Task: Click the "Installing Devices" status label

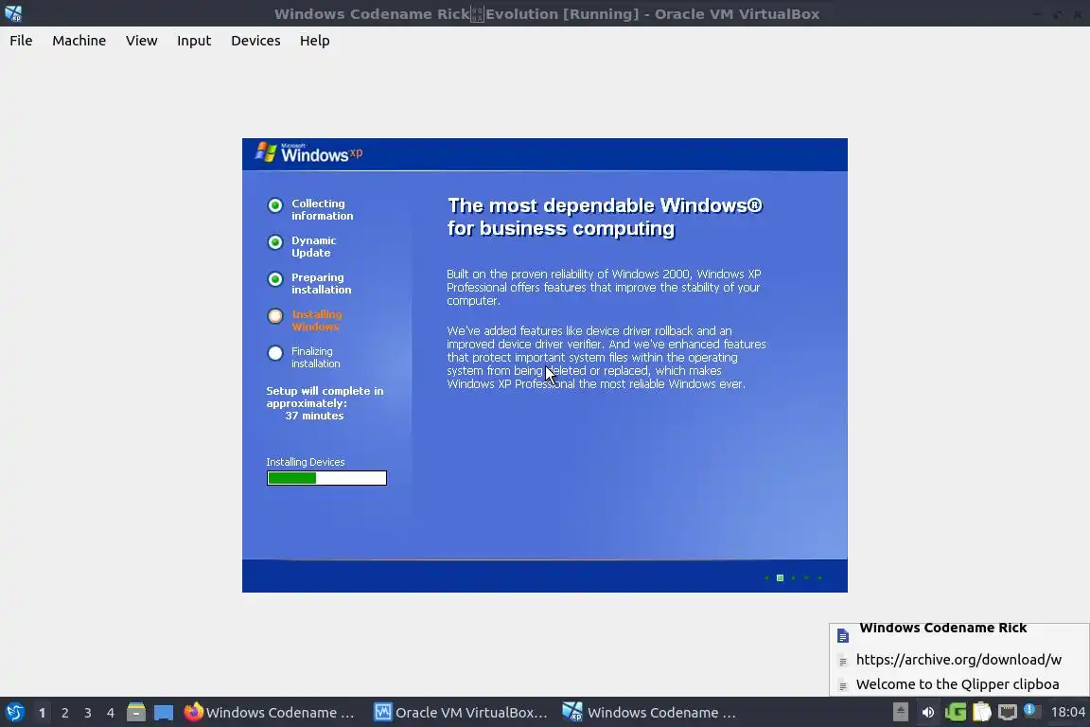Action: click(306, 462)
